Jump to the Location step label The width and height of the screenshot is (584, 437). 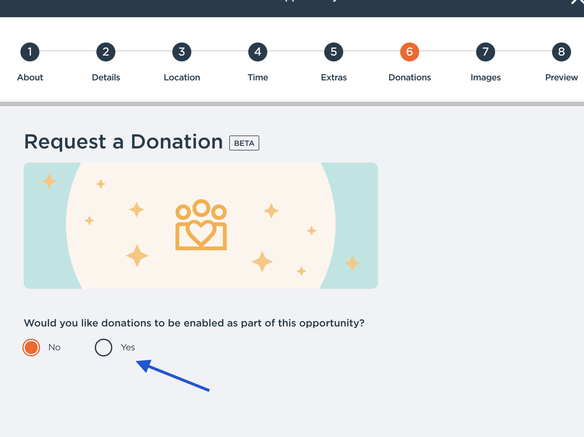(182, 78)
